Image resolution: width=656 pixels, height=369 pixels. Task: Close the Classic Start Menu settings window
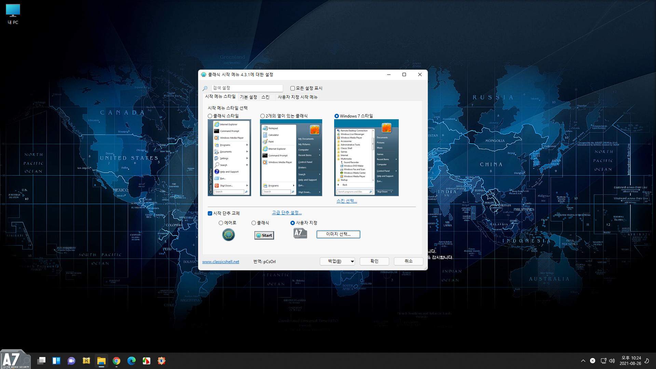(420, 74)
